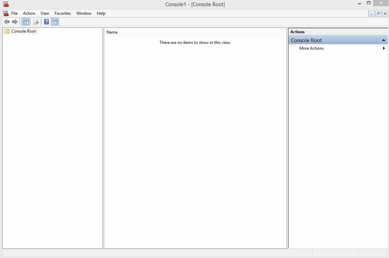Toggle Show/Hide Action Pane button
389x258 pixels.
(55, 22)
